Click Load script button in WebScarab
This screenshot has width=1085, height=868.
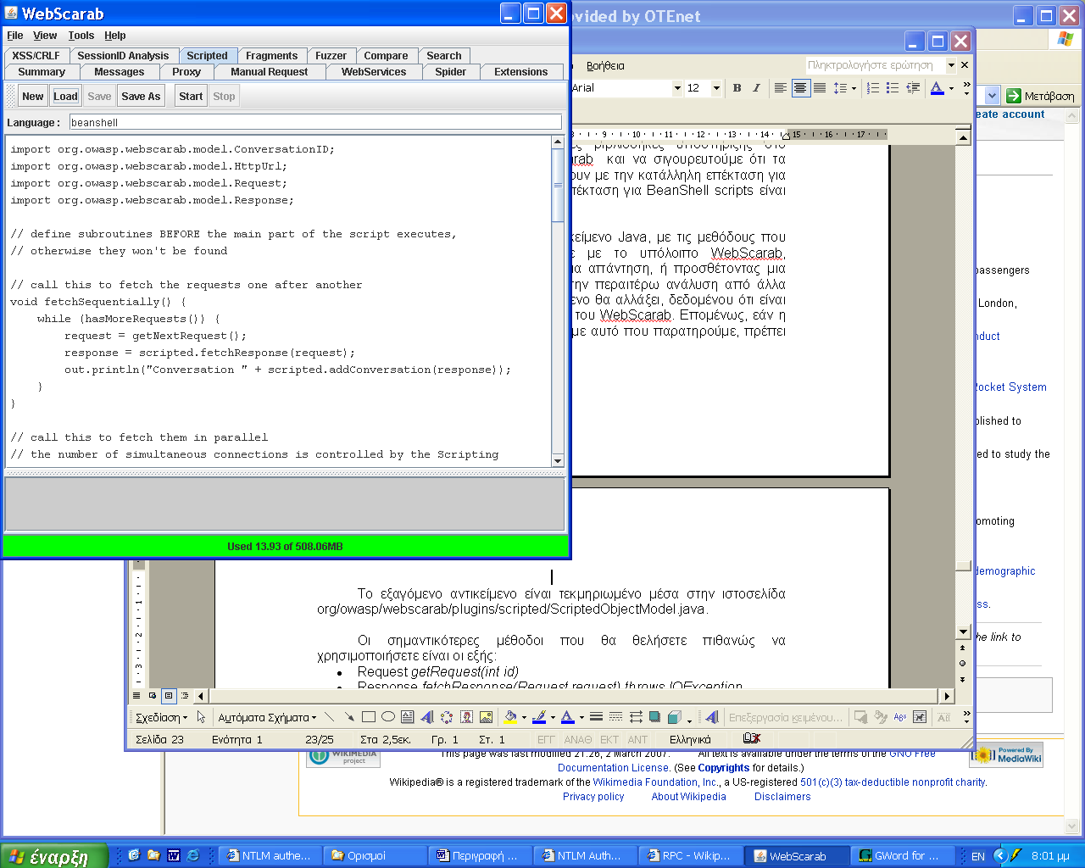[65, 97]
